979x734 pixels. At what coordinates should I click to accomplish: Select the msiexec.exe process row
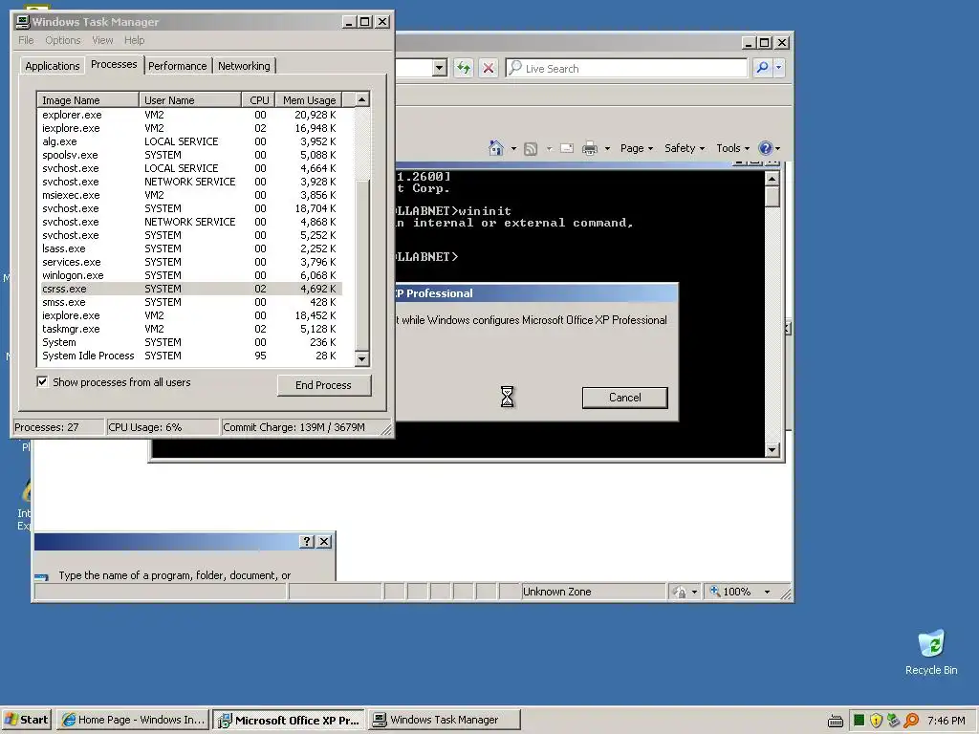click(x=189, y=195)
